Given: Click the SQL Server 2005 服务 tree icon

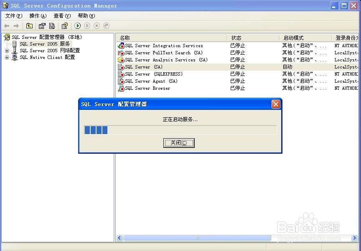Looking at the screenshot, I should click(15, 44).
